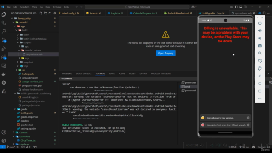Open the Terminal menu

click(57, 7)
